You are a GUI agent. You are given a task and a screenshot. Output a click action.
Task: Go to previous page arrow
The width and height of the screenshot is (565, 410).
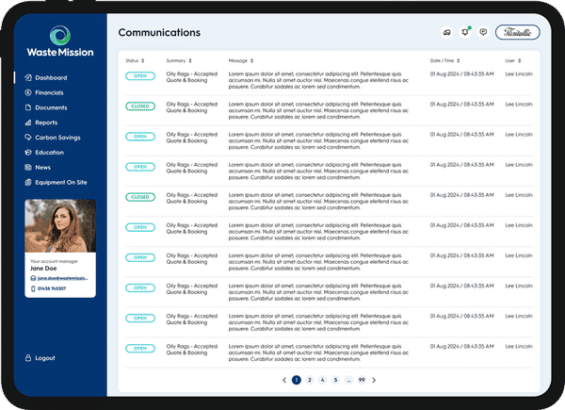pyautogui.click(x=284, y=380)
